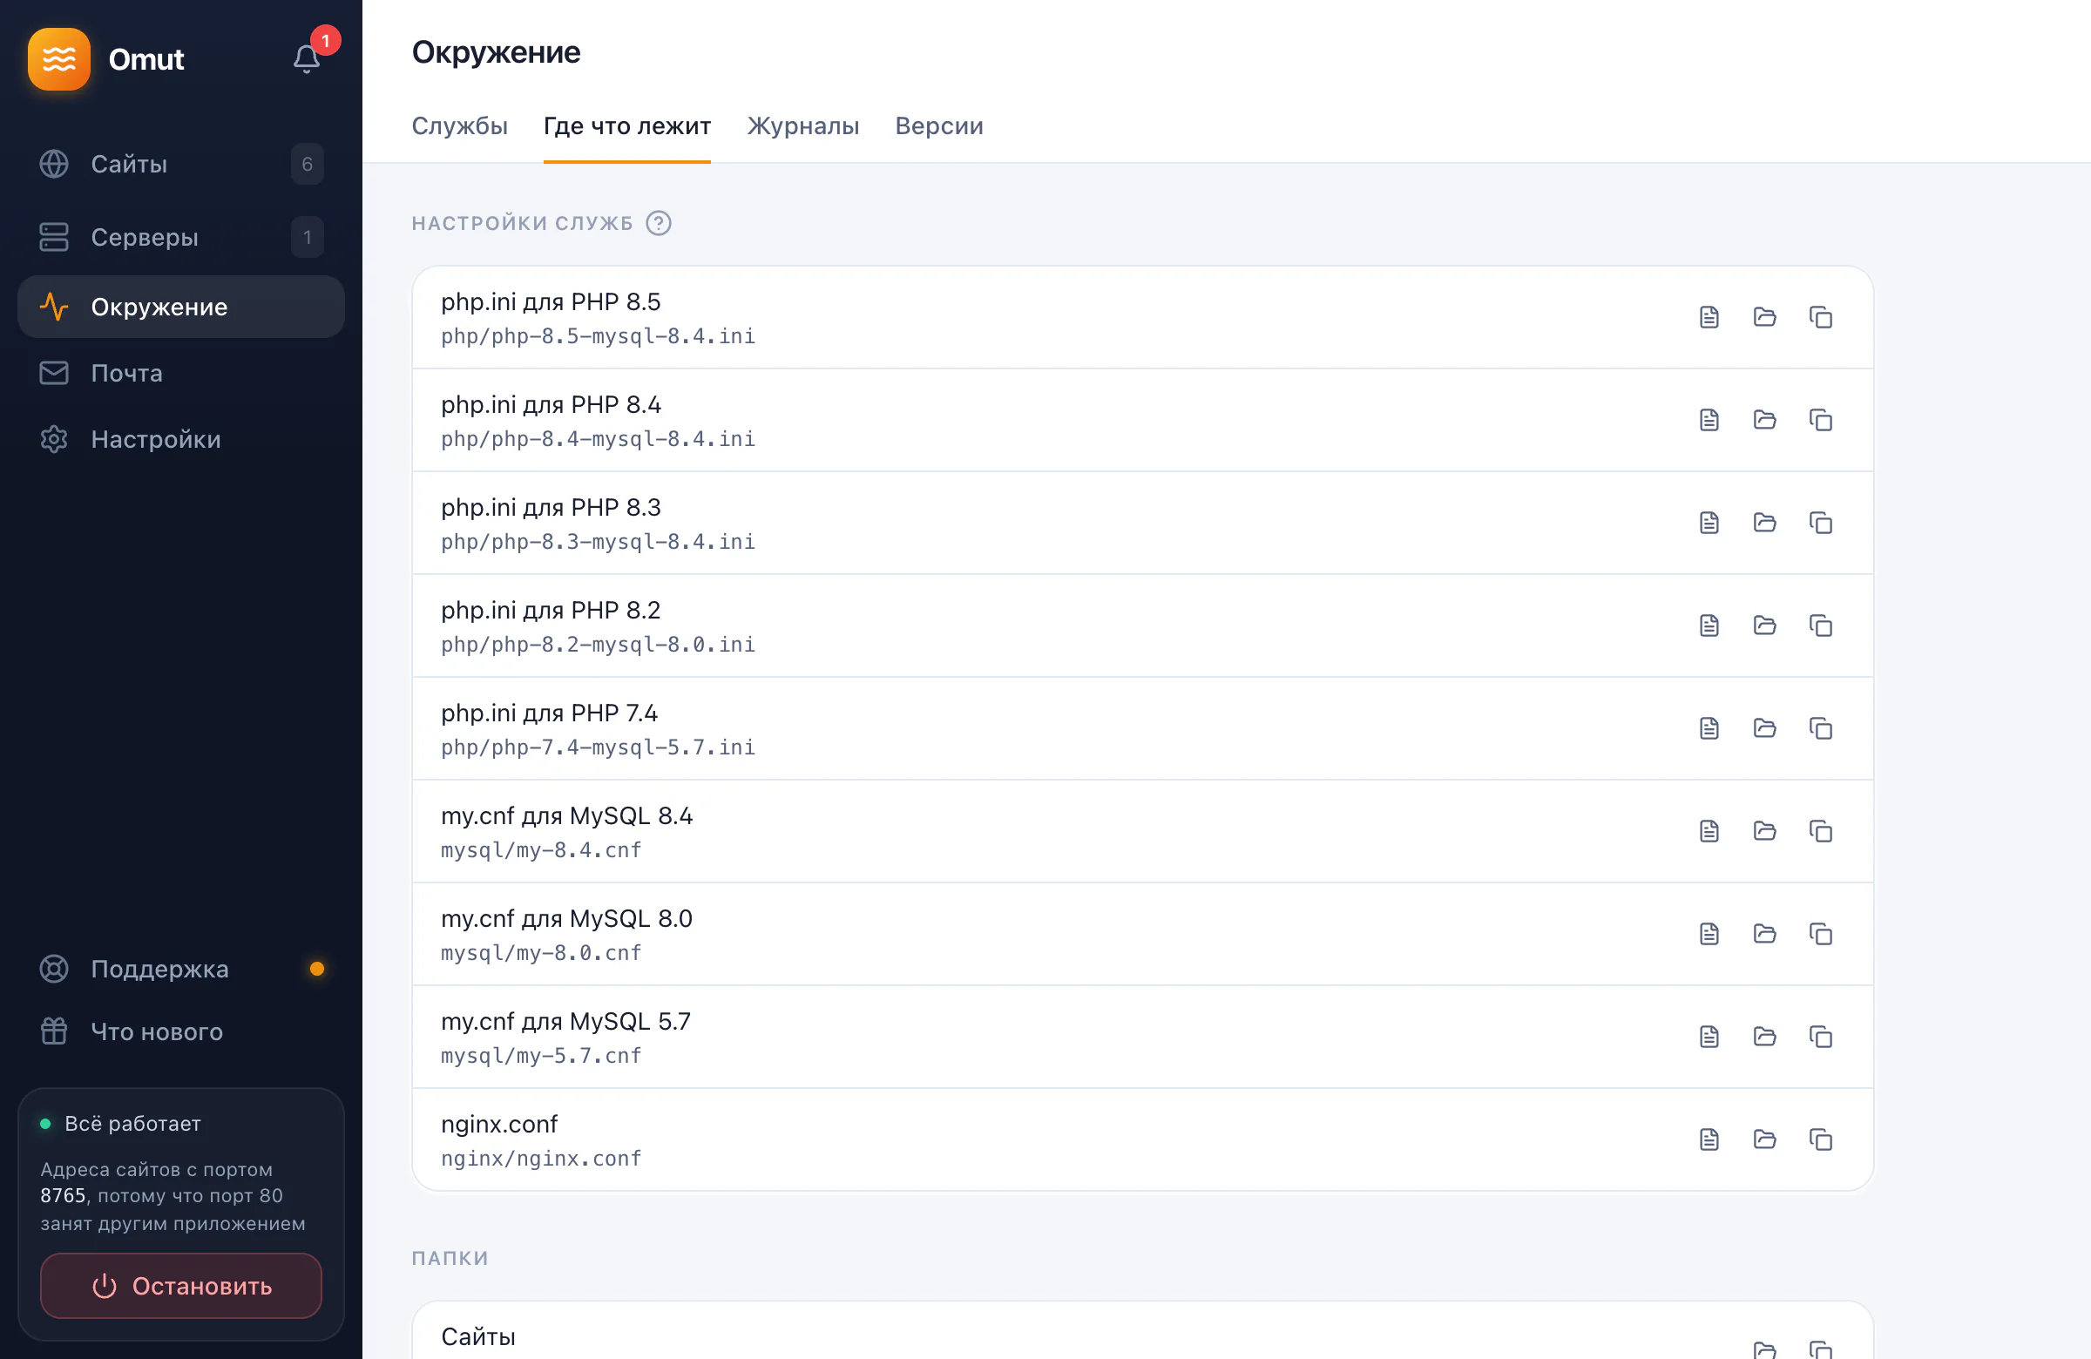Open my.cnf for MySQL 8.4 file
This screenshot has width=2091, height=1359.
click(1709, 831)
